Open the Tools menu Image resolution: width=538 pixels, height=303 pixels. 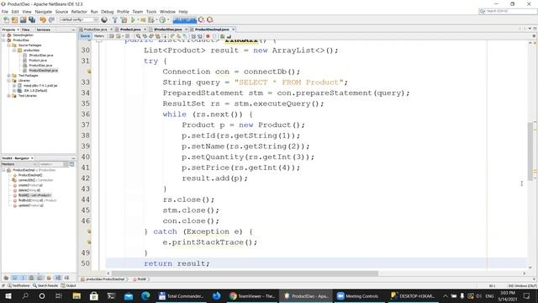click(151, 12)
